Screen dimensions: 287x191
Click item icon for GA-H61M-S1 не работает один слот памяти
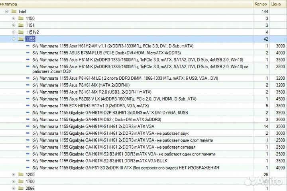(28, 140)
